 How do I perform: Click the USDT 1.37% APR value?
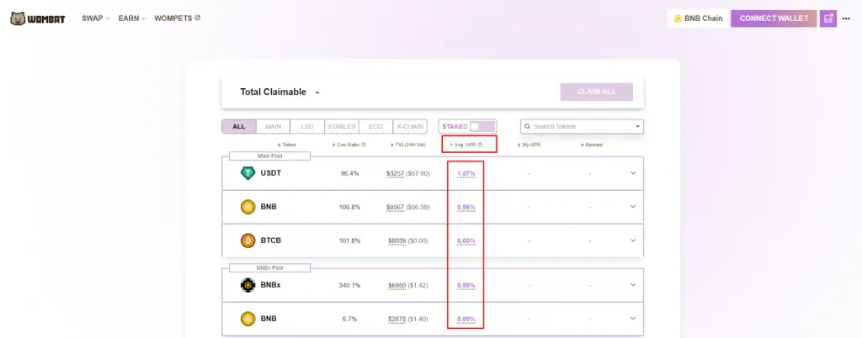click(466, 173)
